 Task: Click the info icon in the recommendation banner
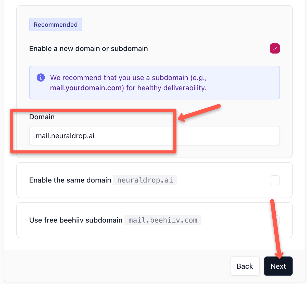pos(41,78)
